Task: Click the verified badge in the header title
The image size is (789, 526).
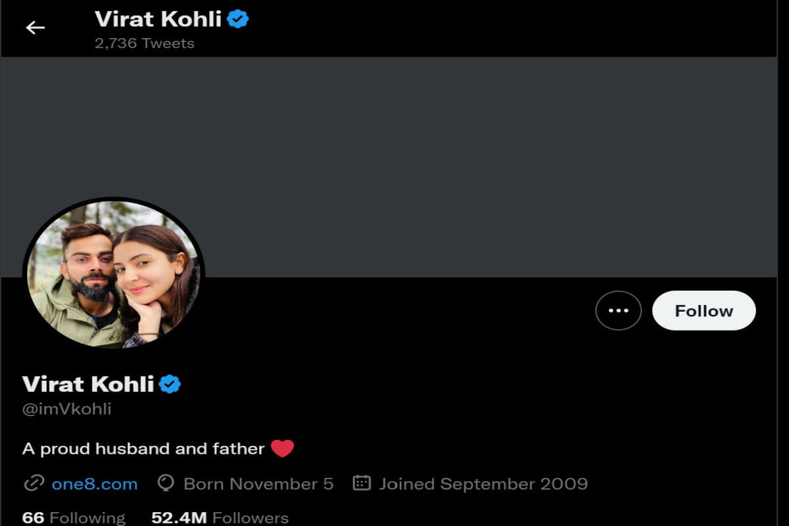Action: (238, 19)
